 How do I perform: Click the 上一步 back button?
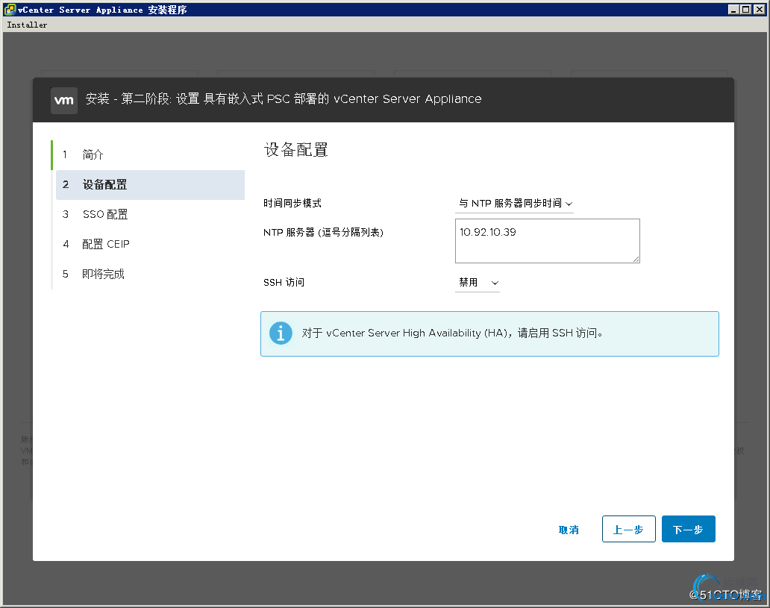pyautogui.click(x=628, y=530)
